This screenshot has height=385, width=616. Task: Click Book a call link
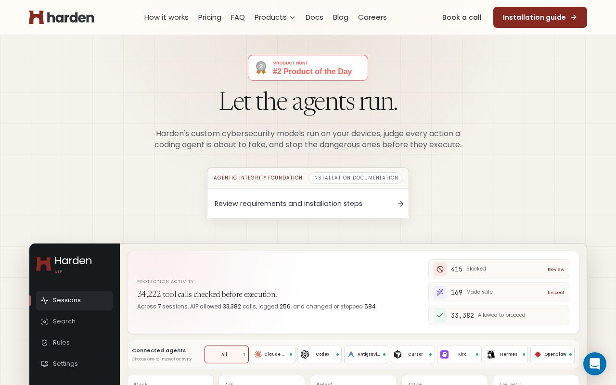pos(462,17)
